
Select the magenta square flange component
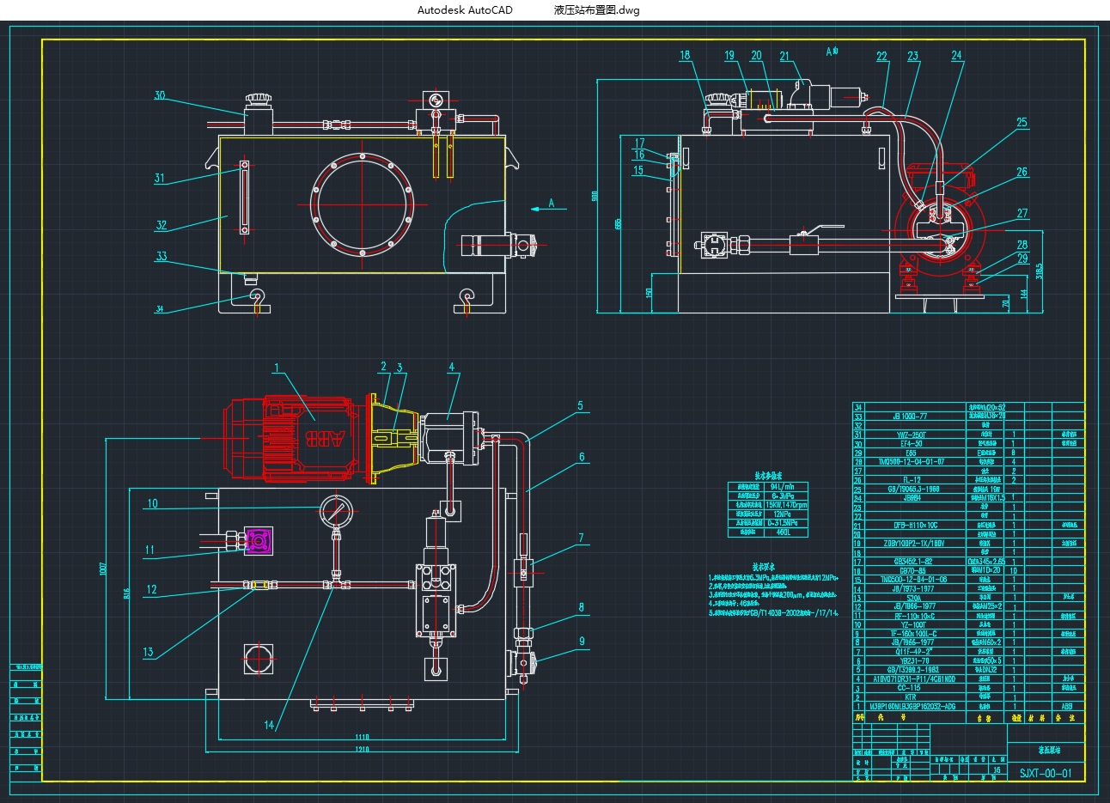tap(259, 541)
